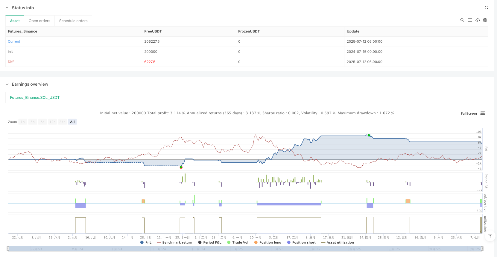This screenshot has width=497, height=257.
Task: Click the cloud download icon
Action: (x=478, y=20)
